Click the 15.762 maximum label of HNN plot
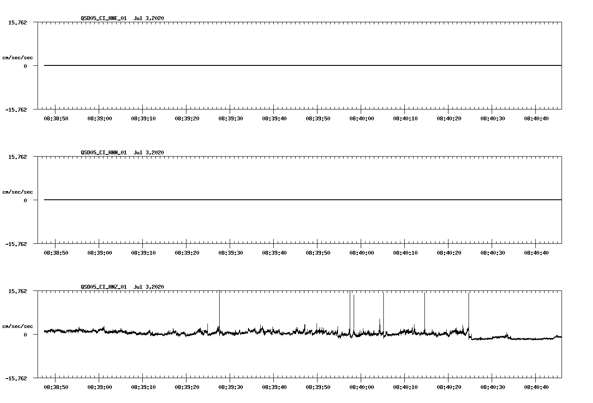The width and height of the screenshot is (593, 403). (17, 157)
